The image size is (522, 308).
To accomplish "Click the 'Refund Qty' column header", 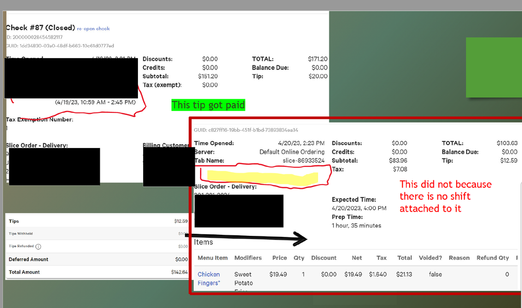I will click(x=492, y=258).
